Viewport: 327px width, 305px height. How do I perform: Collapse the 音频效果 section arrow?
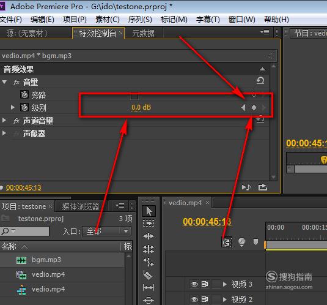[x=262, y=69]
